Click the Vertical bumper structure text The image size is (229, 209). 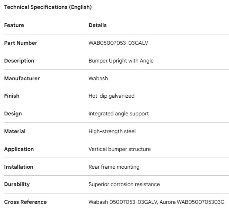[x=120, y=149]
